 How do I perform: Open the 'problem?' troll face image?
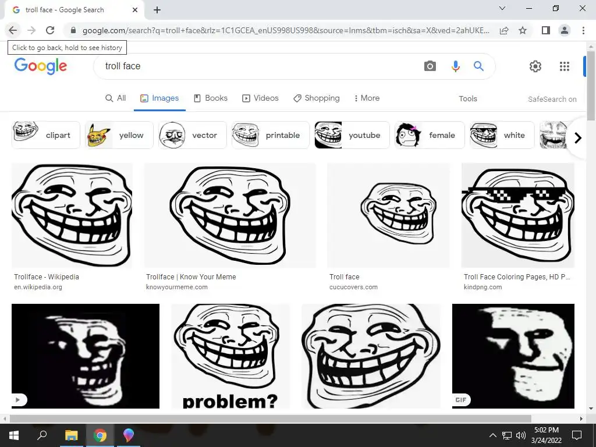[x=230, y=356]
